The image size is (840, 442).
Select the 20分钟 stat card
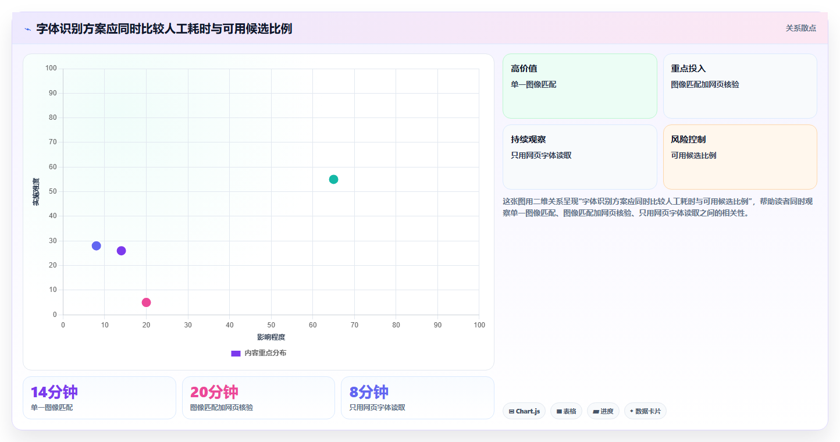pos(258,398)
